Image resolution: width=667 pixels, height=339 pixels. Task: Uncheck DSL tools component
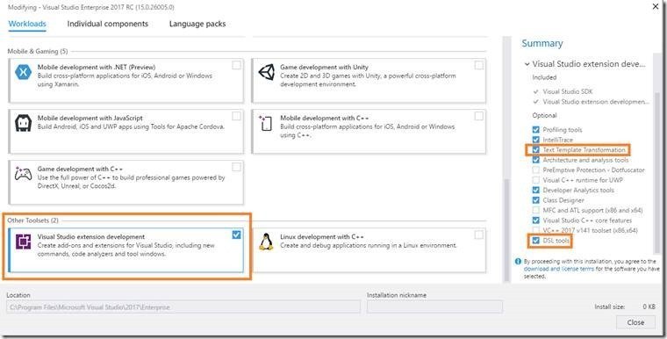point(536,241)
